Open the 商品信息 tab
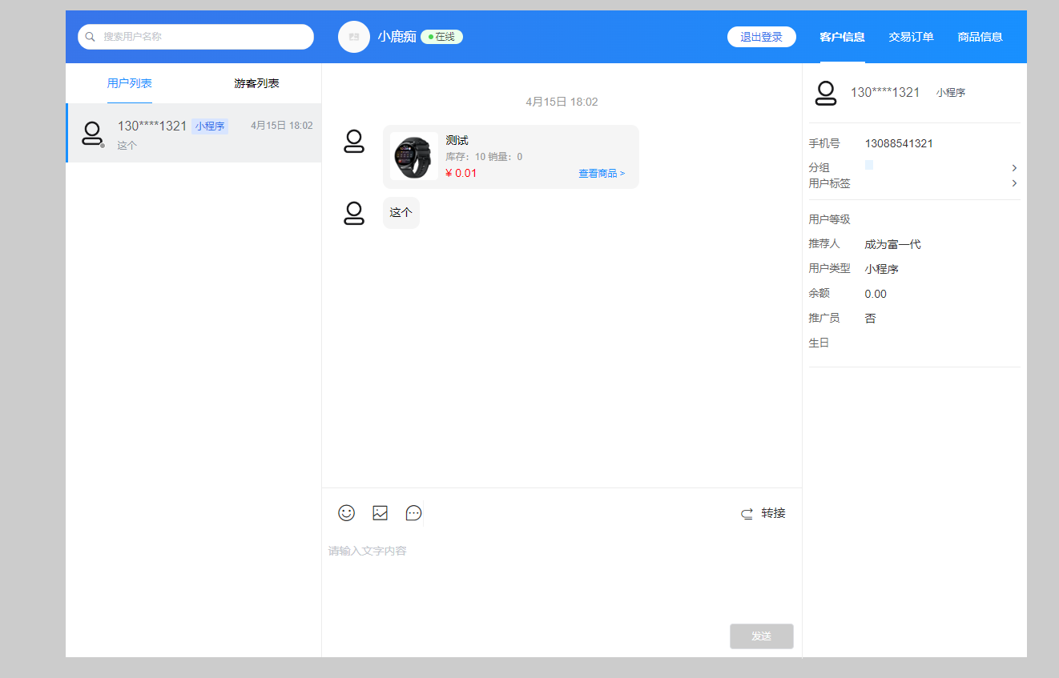The height and width of the screenshot is (678, 1059). (x=980, y=37)
